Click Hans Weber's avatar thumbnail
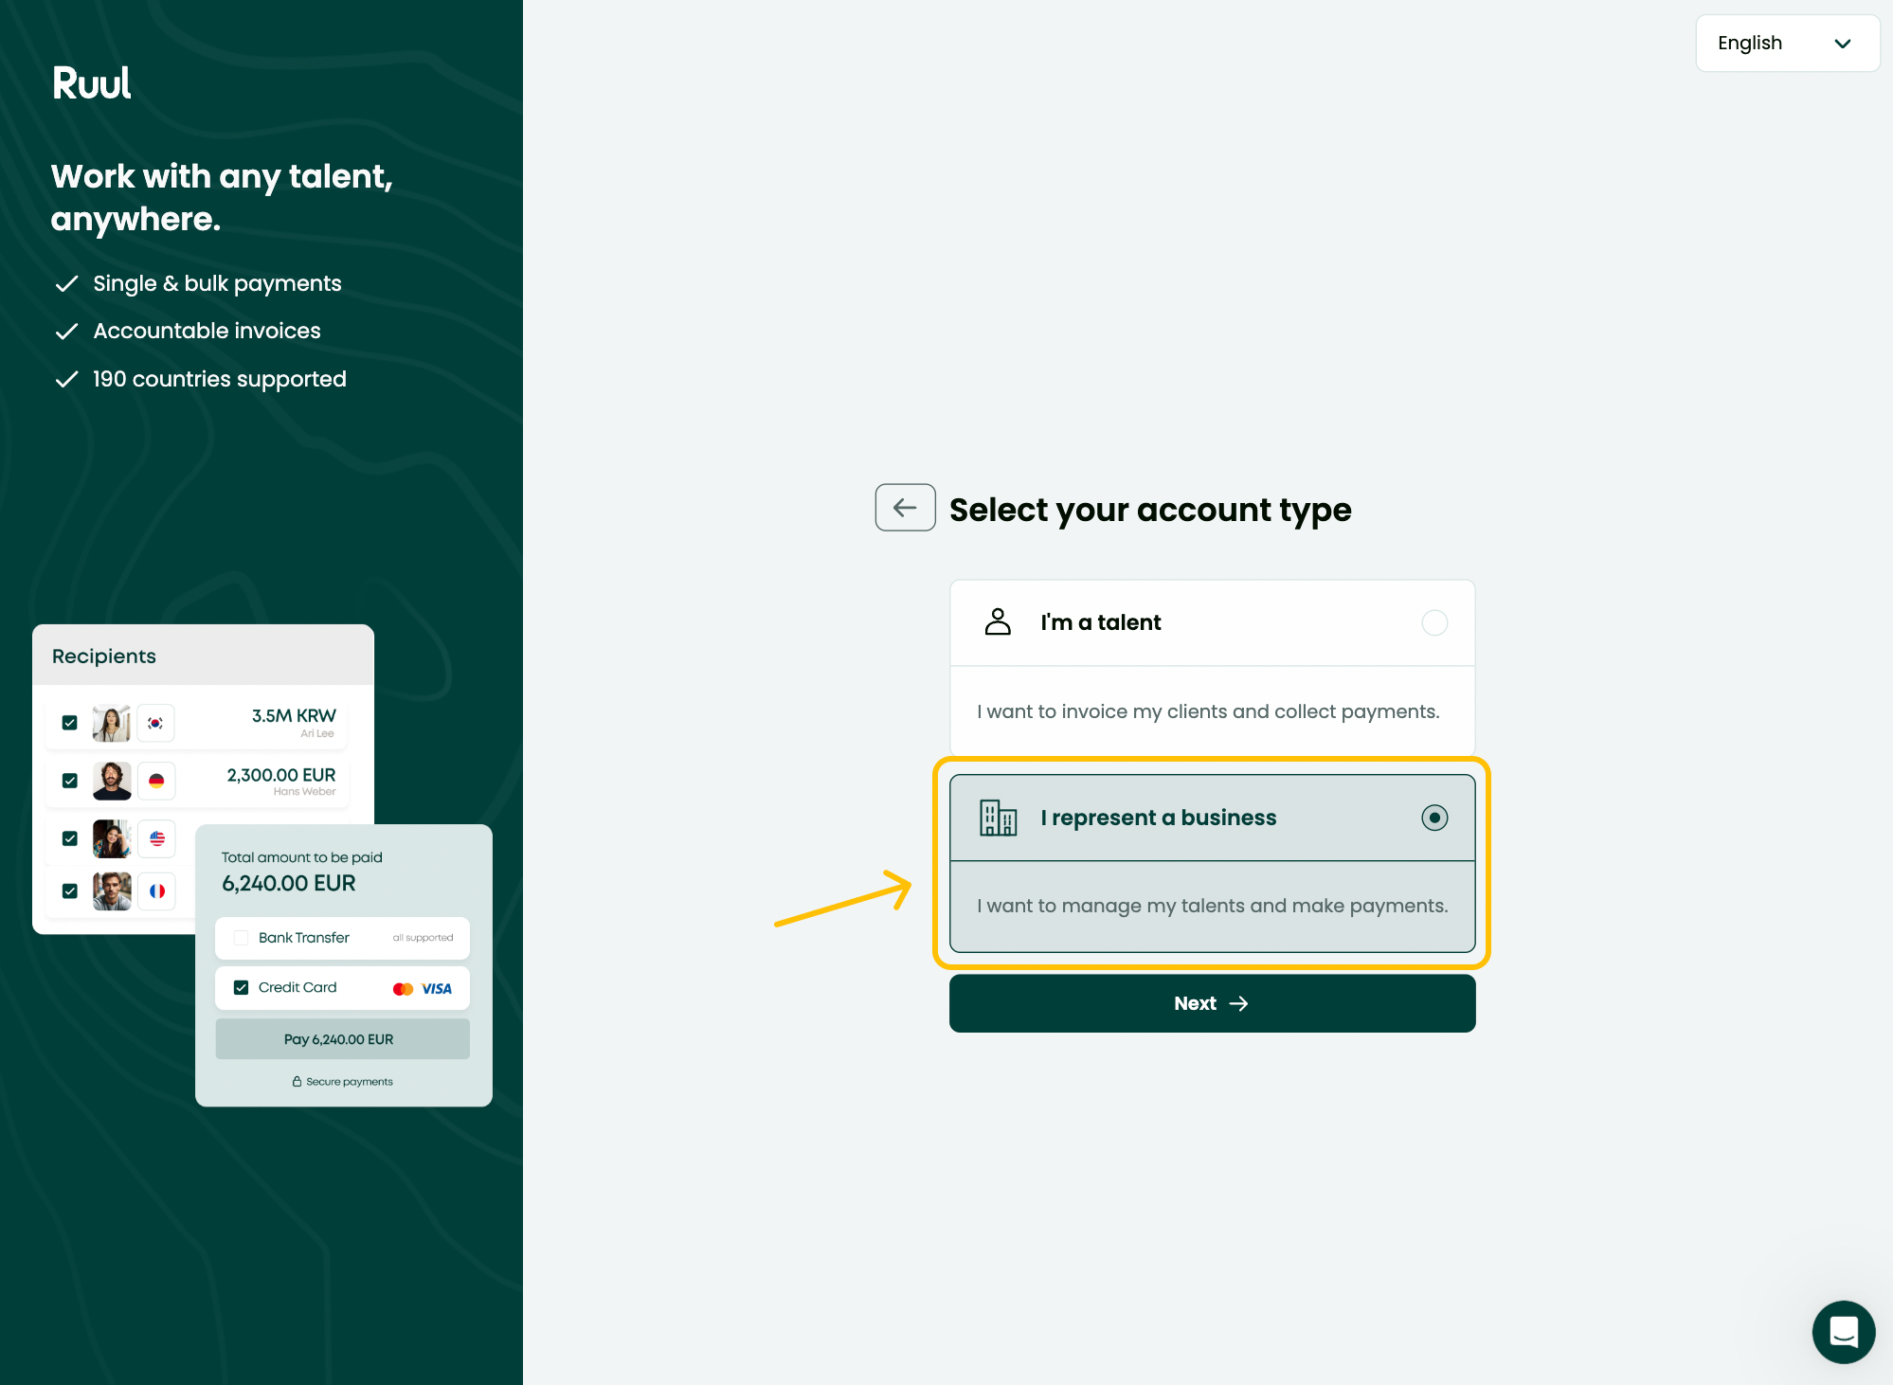 112,781
